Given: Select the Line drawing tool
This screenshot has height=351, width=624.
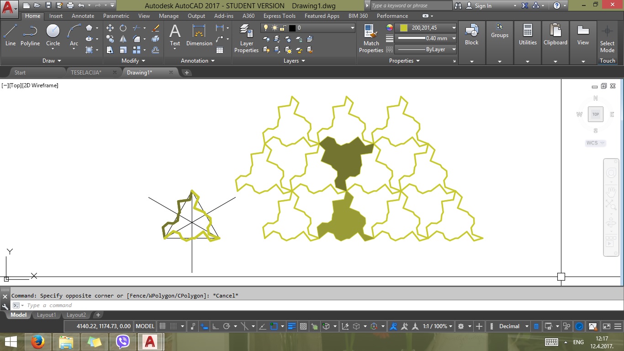Looking at the screenshot, I should pos(10,35).
